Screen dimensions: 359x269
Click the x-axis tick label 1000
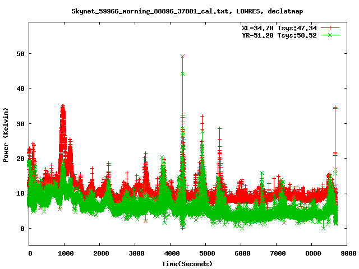pos(66,253)
